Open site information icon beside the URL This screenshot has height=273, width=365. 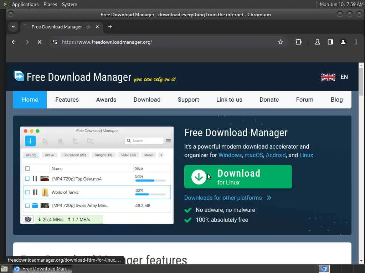coord(55,42)
